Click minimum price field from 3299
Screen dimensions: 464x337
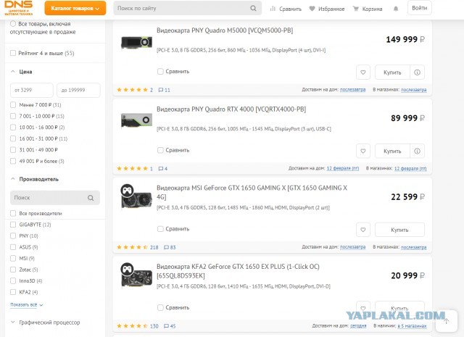(x=32, y=90)
